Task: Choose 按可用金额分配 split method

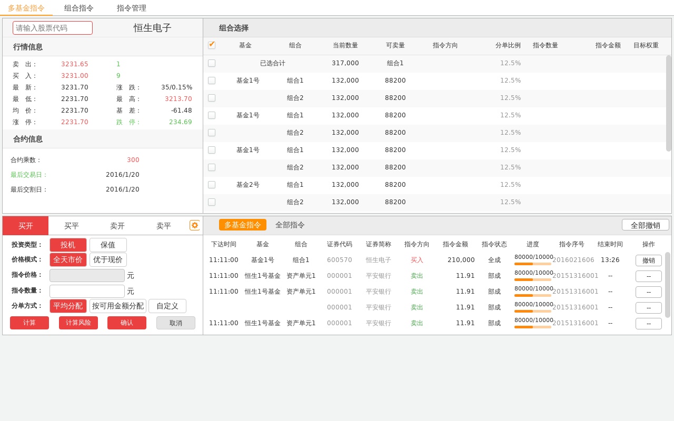Action: [118, 306]
